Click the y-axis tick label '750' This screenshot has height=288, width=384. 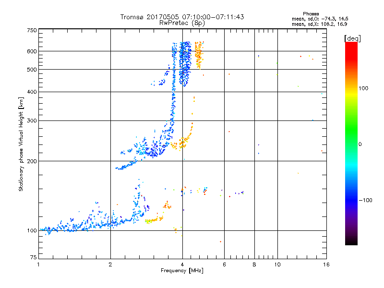coord(32,30)
